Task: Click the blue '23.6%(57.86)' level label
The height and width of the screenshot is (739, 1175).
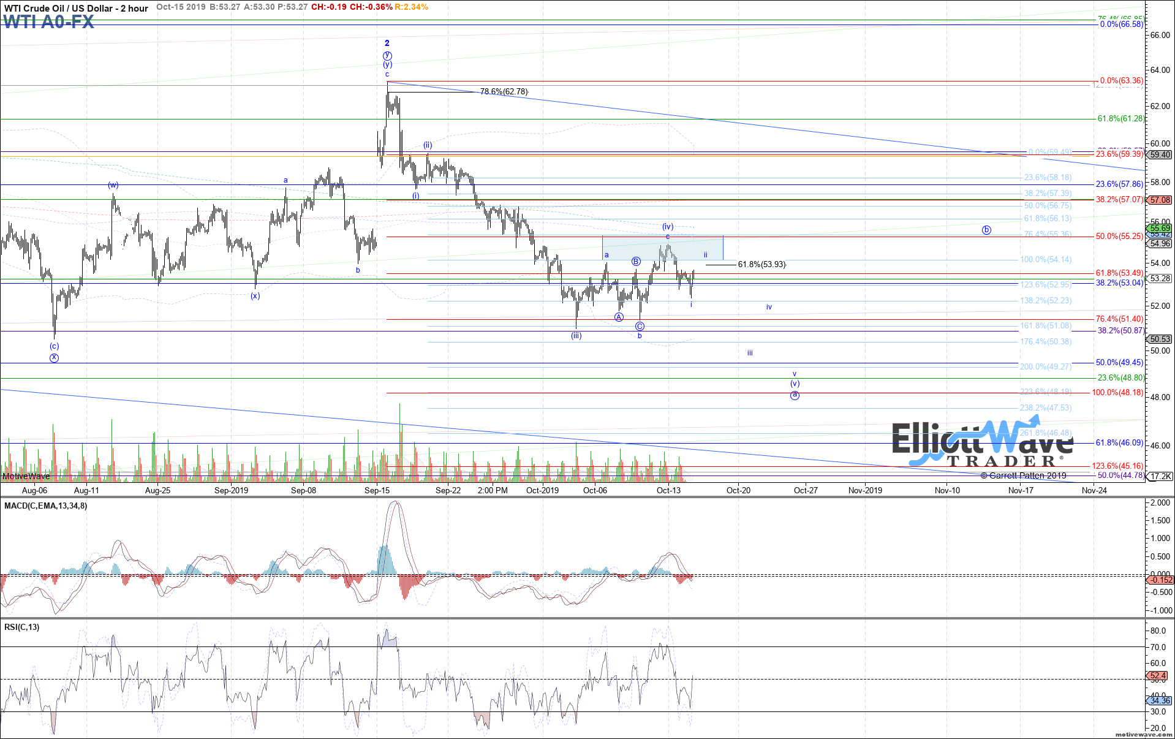Action: (1120, 184)
